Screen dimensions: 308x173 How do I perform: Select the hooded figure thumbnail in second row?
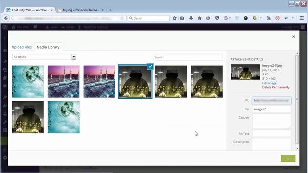pos(28,117)
